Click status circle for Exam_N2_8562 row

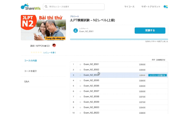point(80,70)
